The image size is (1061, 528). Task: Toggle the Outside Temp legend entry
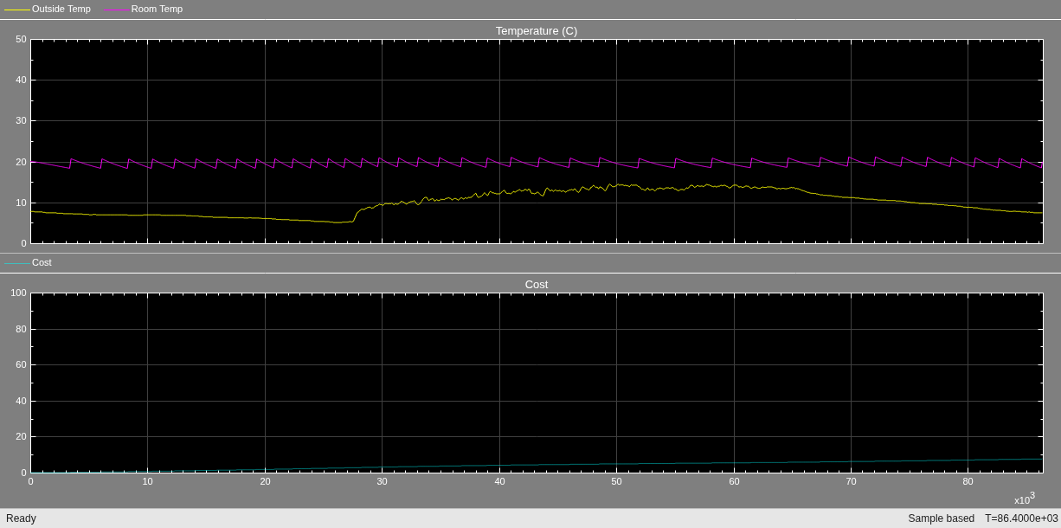point(48,9)
